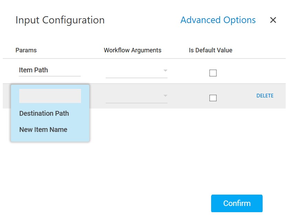287x217 pixels.
Task: Click empty dialog area left of Confirm
Action: [137, 203]
